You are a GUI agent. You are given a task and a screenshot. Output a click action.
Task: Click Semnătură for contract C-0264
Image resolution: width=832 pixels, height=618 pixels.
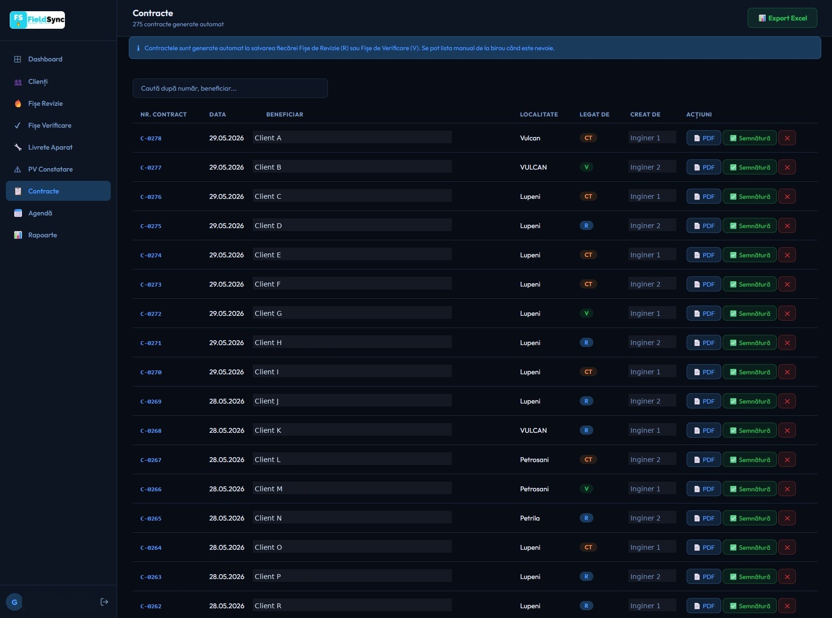pos(750,547)
